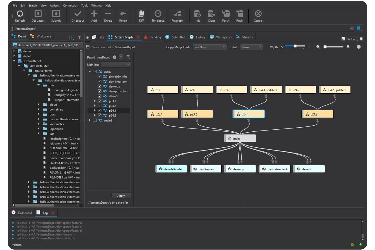
Task: Check the main2 stream checkbox
Action: click(x=95, y=120)
